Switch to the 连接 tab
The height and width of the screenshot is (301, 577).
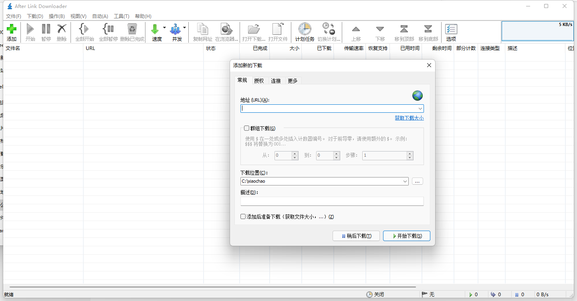tap(276, 80)
